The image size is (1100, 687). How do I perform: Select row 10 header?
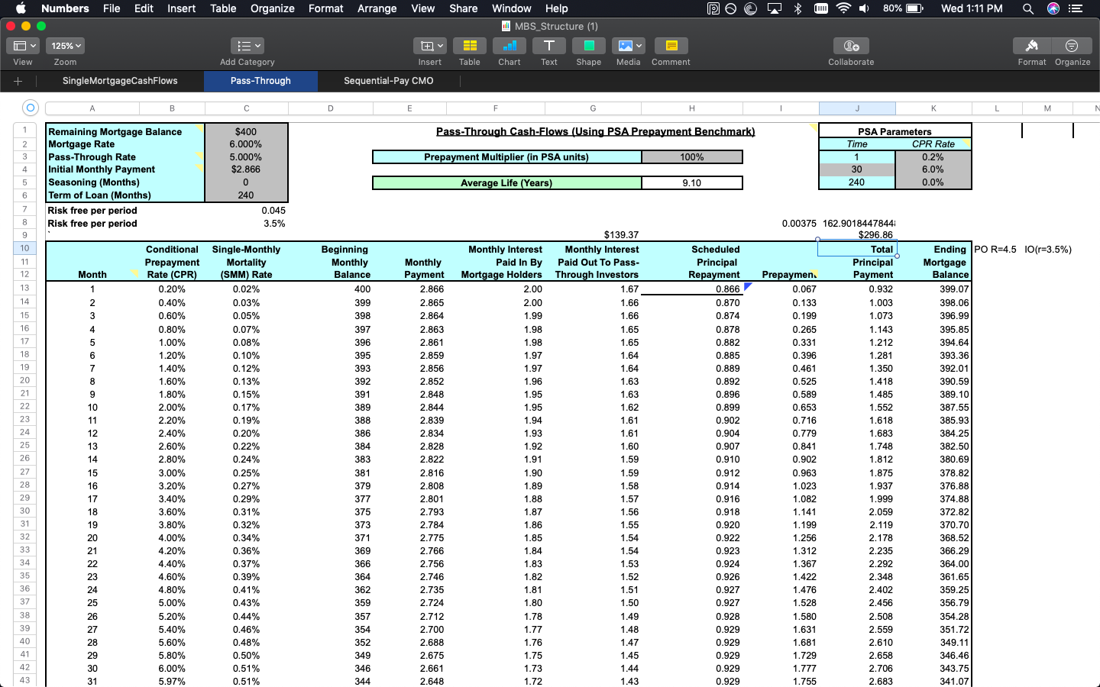click(x=24, y=248)
